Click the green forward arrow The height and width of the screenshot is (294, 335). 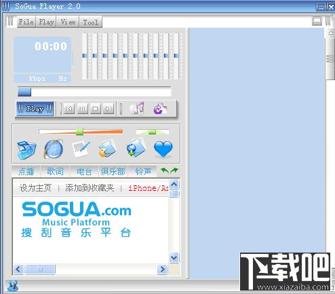(x=174, y=170)
